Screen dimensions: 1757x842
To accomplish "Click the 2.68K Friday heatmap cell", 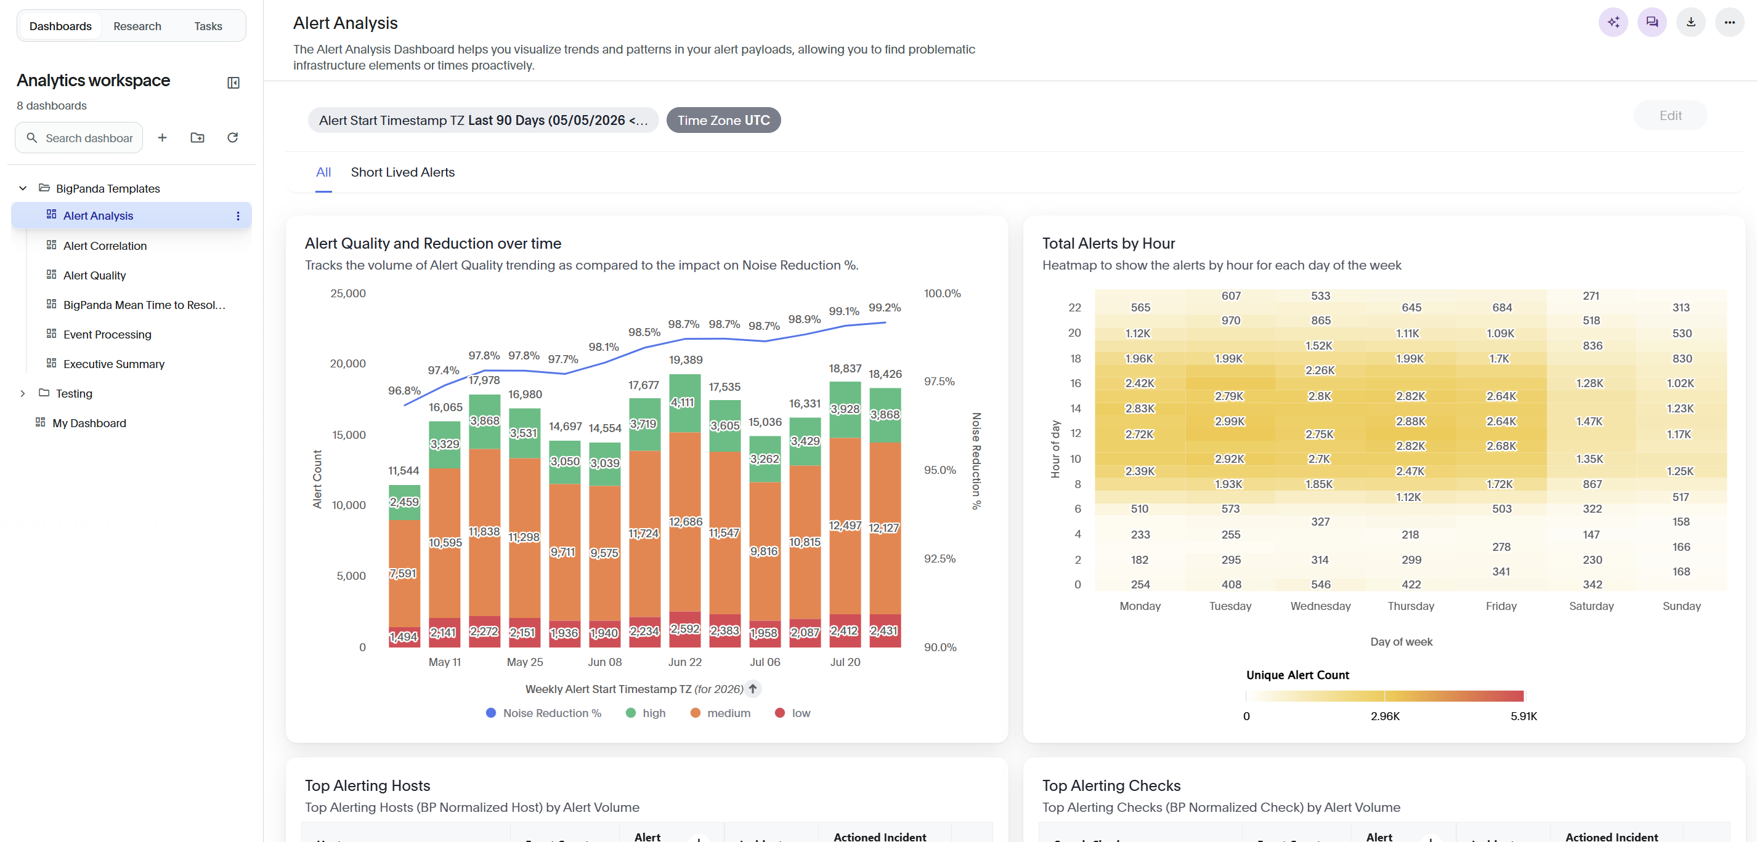I will pos(1501,446).
